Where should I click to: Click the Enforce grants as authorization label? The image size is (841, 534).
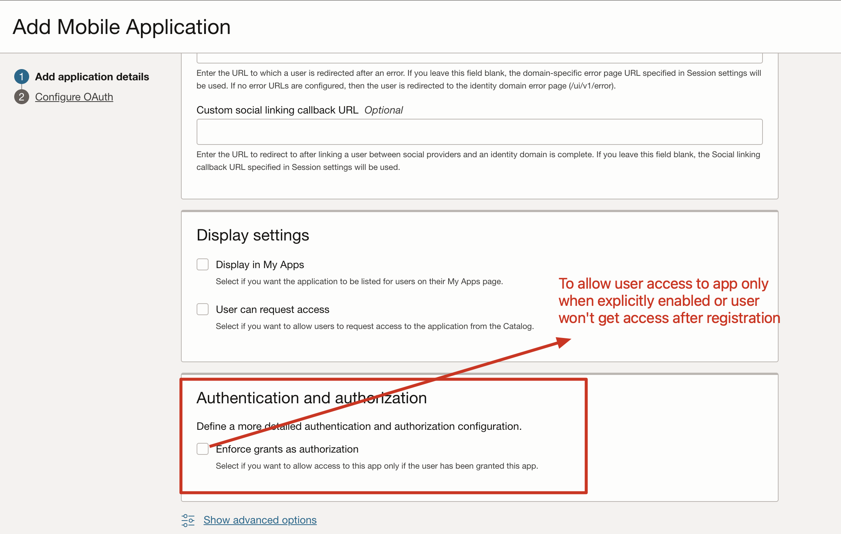coord(287,449)
